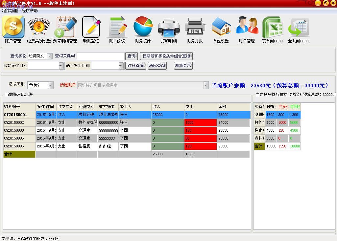The width and height of the screenshot is (337, 241).
Task: Open 打印明细 print details tool
Action: click(x=169, y=30)
